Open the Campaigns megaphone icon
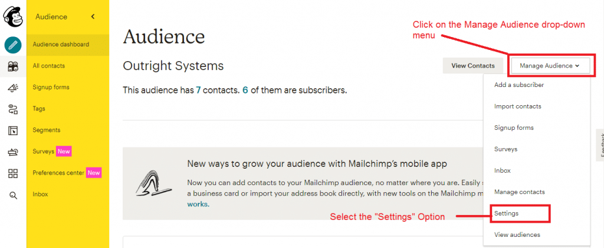The width and height of the screenshot is (604, 248). [x=13, y=88]
